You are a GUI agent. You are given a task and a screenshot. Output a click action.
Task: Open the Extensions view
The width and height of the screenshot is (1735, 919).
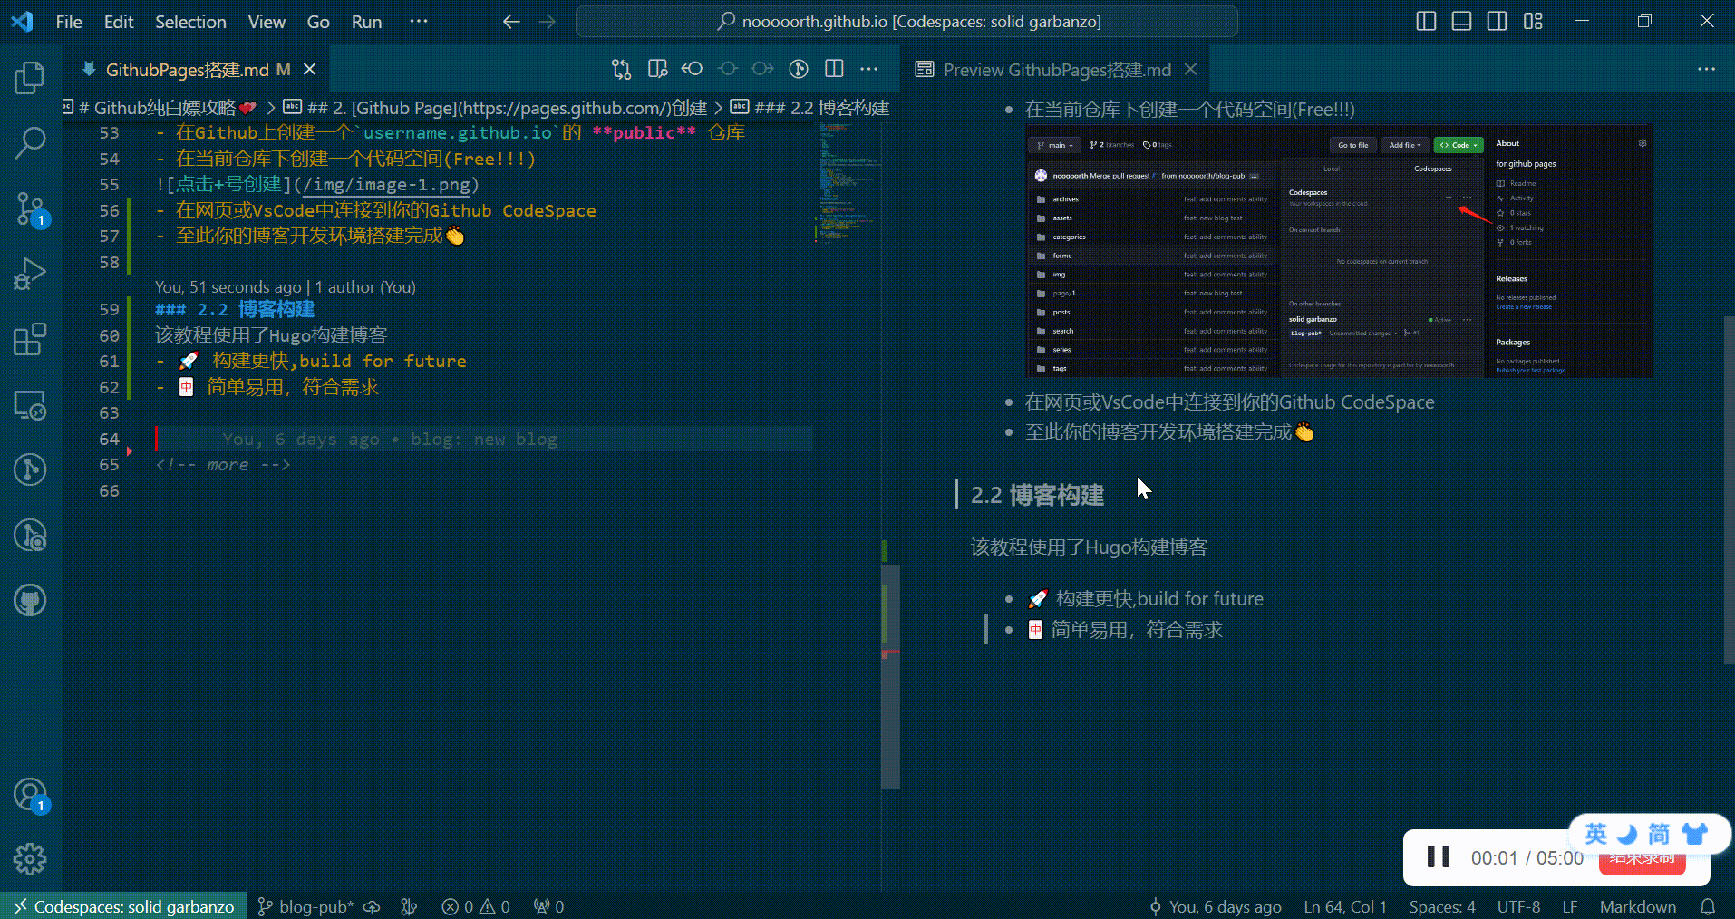tap(30, 340)
